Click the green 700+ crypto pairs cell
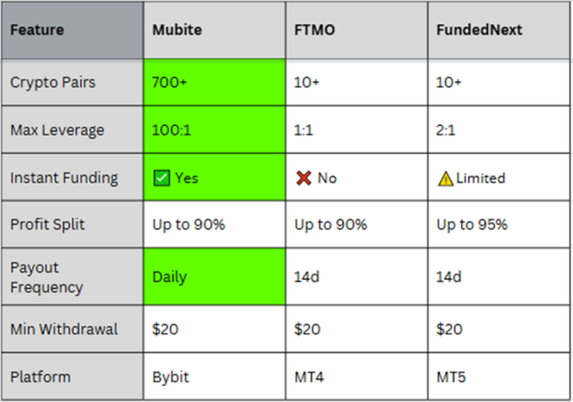This screenshot has height=402, width=573. click(215, 82)
